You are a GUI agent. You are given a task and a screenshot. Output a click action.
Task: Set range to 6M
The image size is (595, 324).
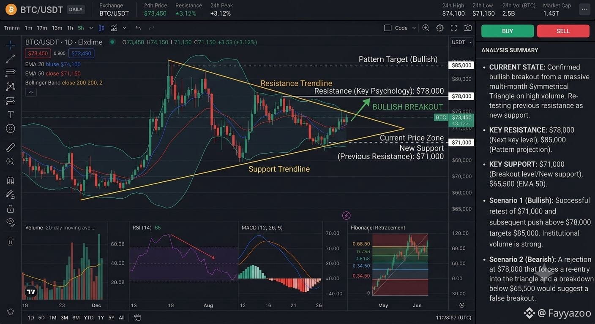[76, 317]
